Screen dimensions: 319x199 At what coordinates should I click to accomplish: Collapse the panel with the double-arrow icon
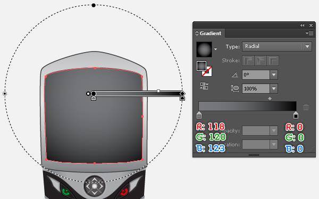(x=302, y=25)
